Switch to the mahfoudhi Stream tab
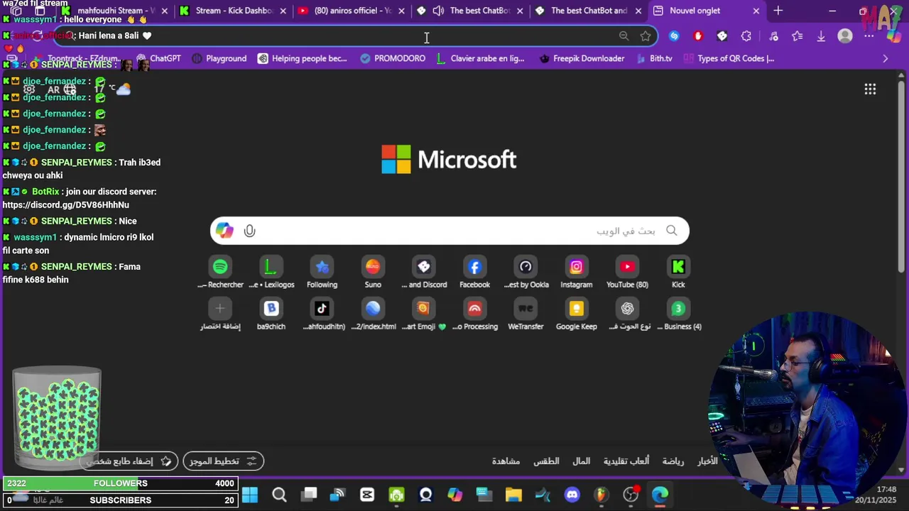 click(x=114, y=11)
